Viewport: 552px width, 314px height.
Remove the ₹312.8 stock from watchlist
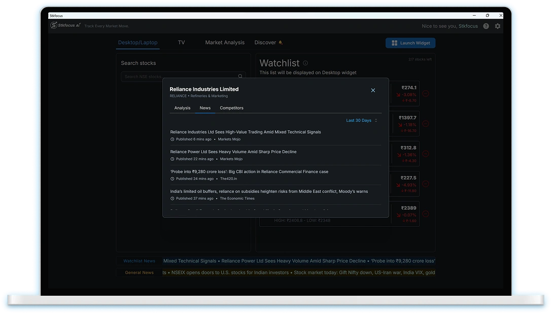(x=425, y=154)
